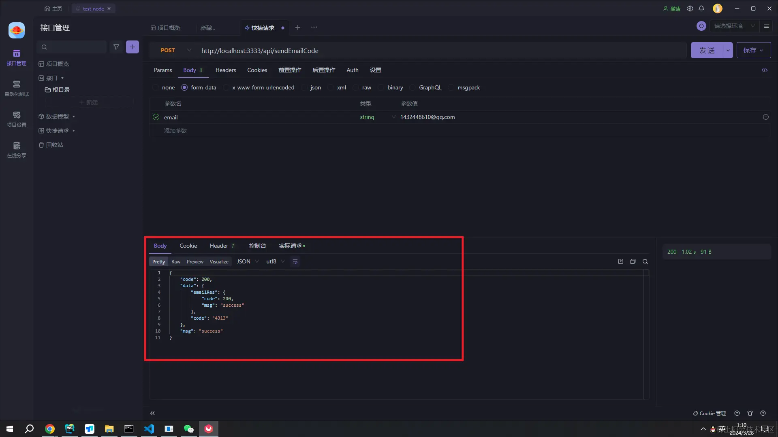Switch to the Auth tab

point(353,70)
